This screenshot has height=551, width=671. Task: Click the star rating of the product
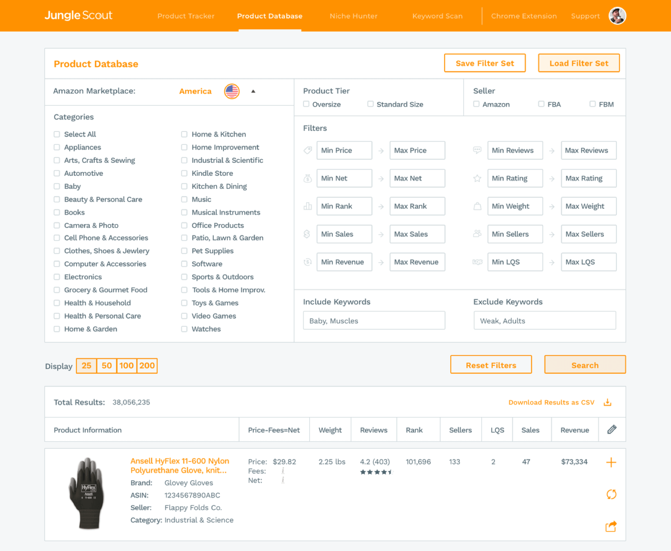pos(376,472)
